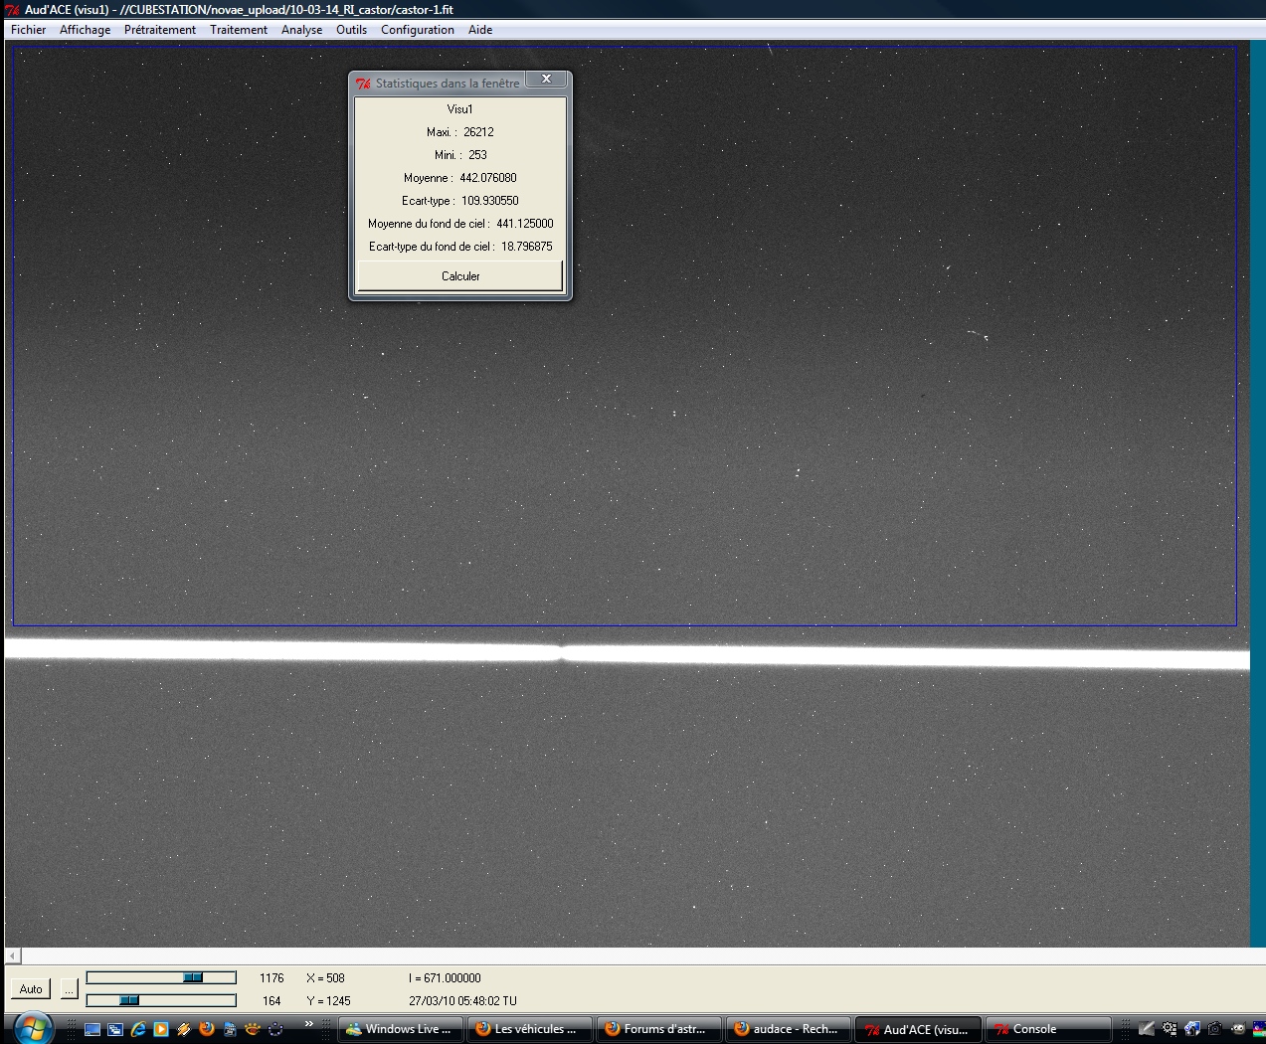This screenshot has height=1044, width=1266.
Task: Launch Windows Media Player quick launch icon
Action: tap(161, 1029)
